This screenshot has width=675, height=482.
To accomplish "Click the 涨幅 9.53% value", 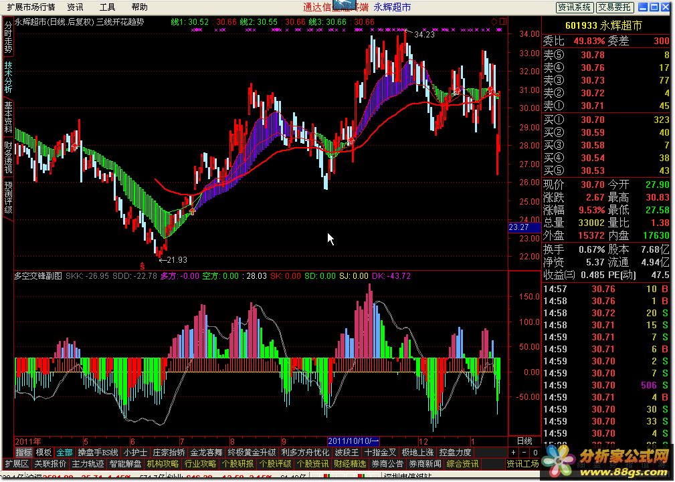I will tap(592, 210).
